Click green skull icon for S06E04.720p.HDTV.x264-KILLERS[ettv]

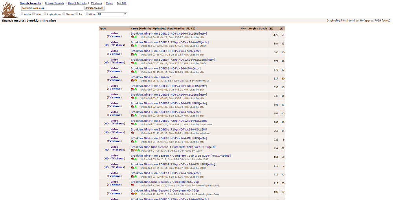136,63
